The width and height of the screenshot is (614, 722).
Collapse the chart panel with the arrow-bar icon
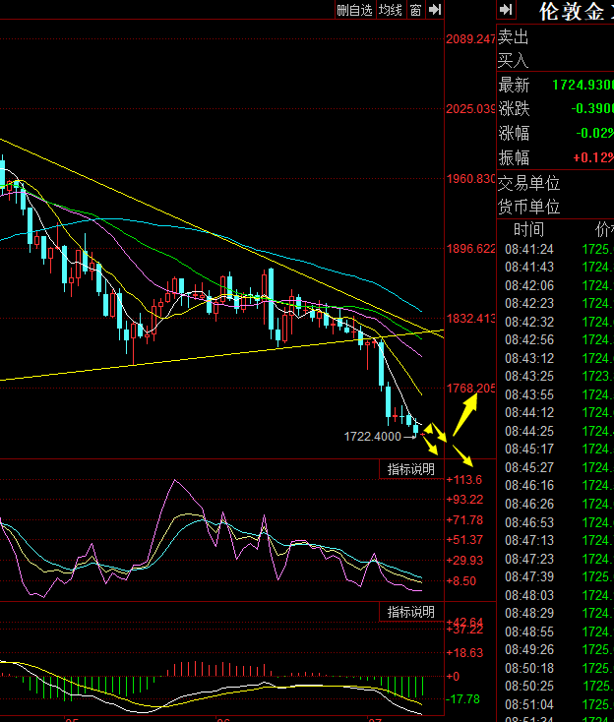click(x=434, y=10)
